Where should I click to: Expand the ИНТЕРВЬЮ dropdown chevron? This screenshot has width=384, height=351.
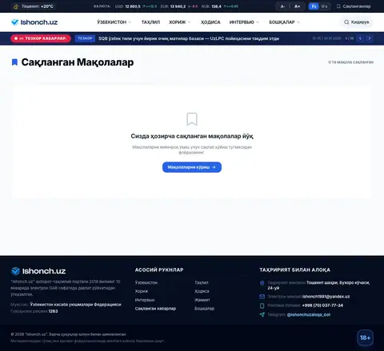[258, 22]
